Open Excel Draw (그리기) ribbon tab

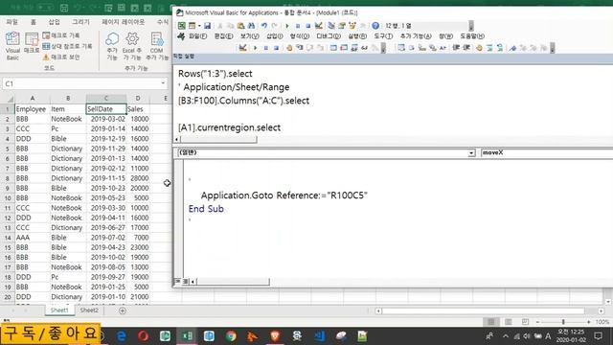point(80,22)
